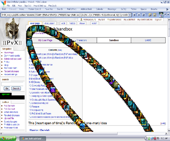Image resolution: width=170 pixels, height=141 pixels.
Task: Click the PvX helmet logo
Action: click(x=12, y=32)
